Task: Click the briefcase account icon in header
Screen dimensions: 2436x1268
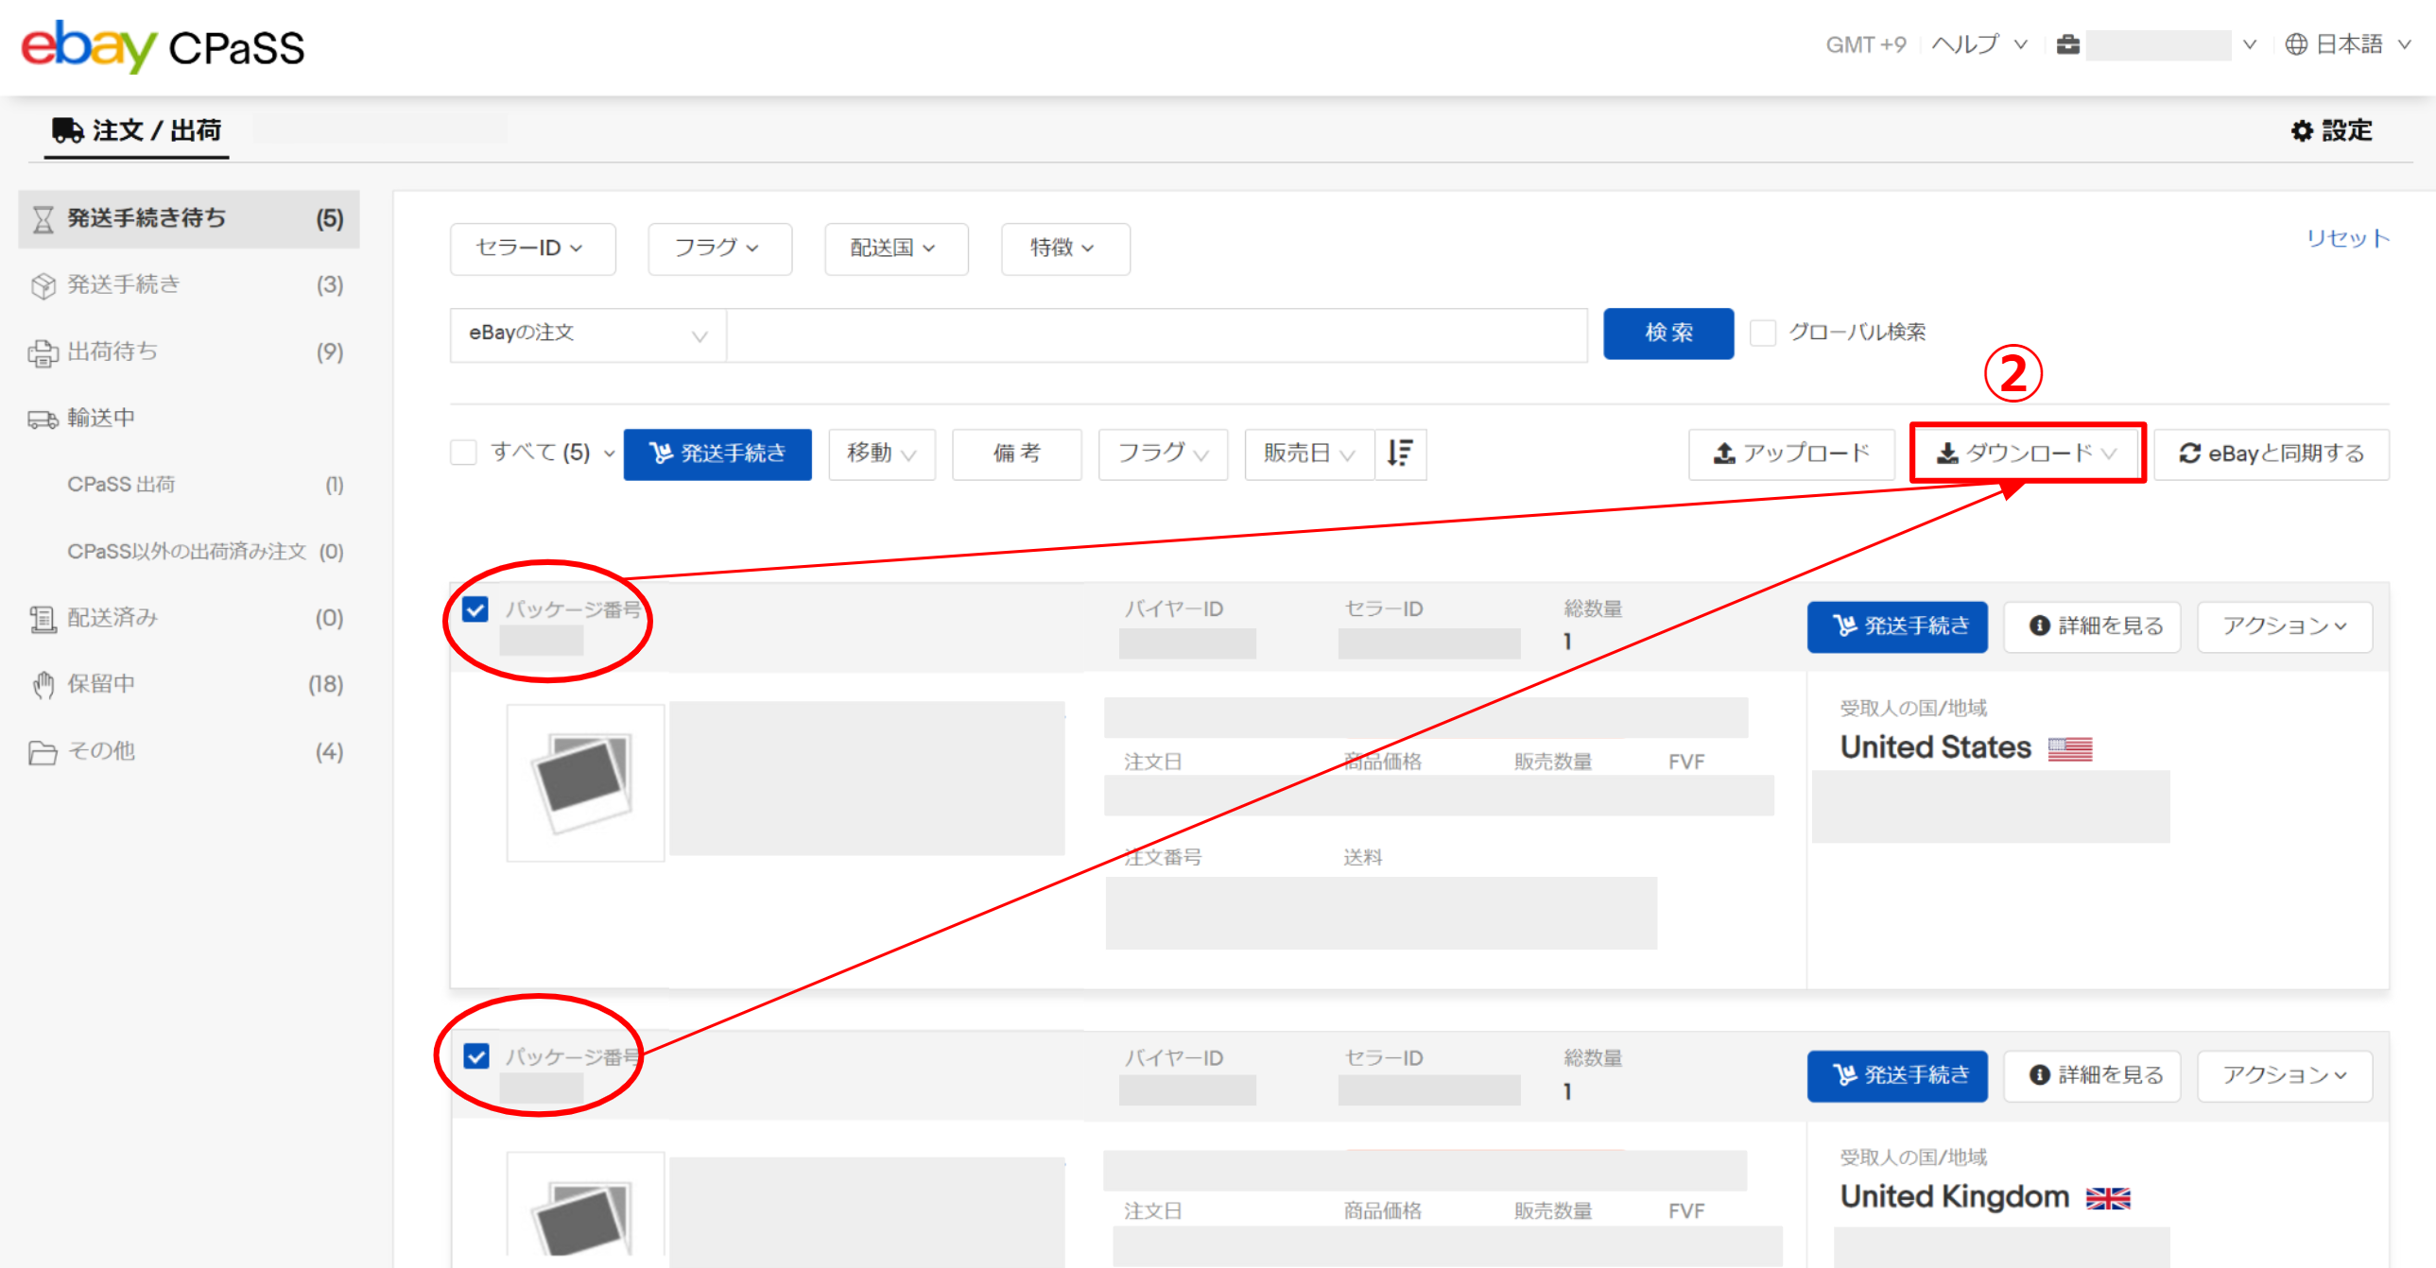Action: [2067, 44]
